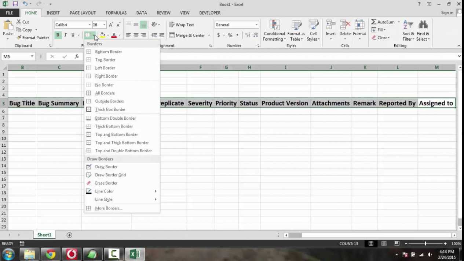The width and height of the screenshot is (464, 261).
Task: Click the Sign in link
Action: pyautogui.click(x=447, y=12)
